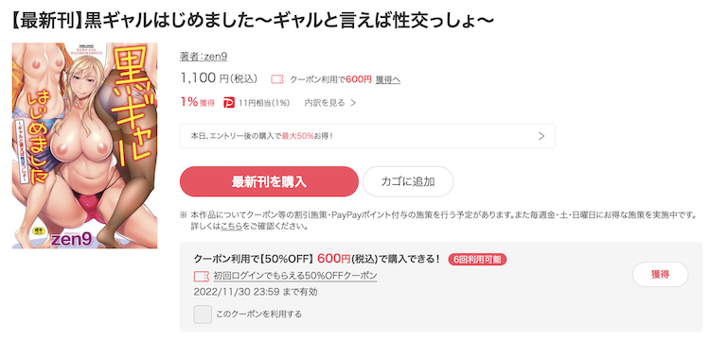The width and height of the screenshot is (710, 340).
Task: Select the このクーポンを利用する label text
Action: coord(258,314)
